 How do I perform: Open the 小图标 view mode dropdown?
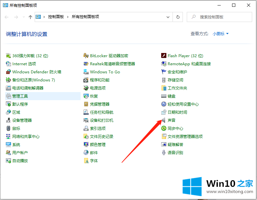click(x=220, y=34)
